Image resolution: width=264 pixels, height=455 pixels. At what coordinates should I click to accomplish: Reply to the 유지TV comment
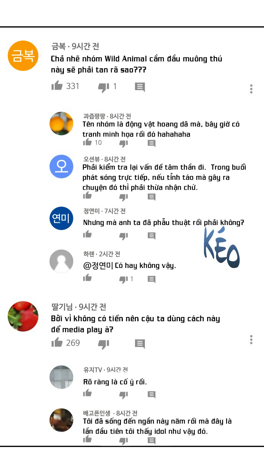coord(152,394)
